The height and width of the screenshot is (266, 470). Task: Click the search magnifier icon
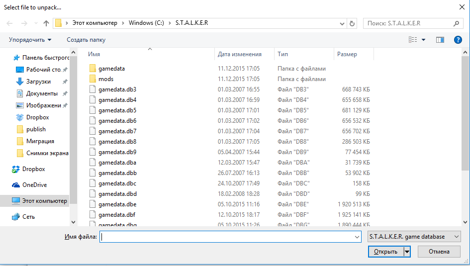[x=456, y=23]
